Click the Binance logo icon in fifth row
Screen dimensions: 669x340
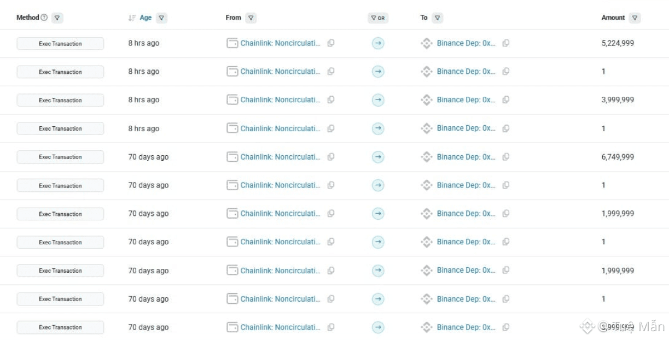[x=427, y=157]
